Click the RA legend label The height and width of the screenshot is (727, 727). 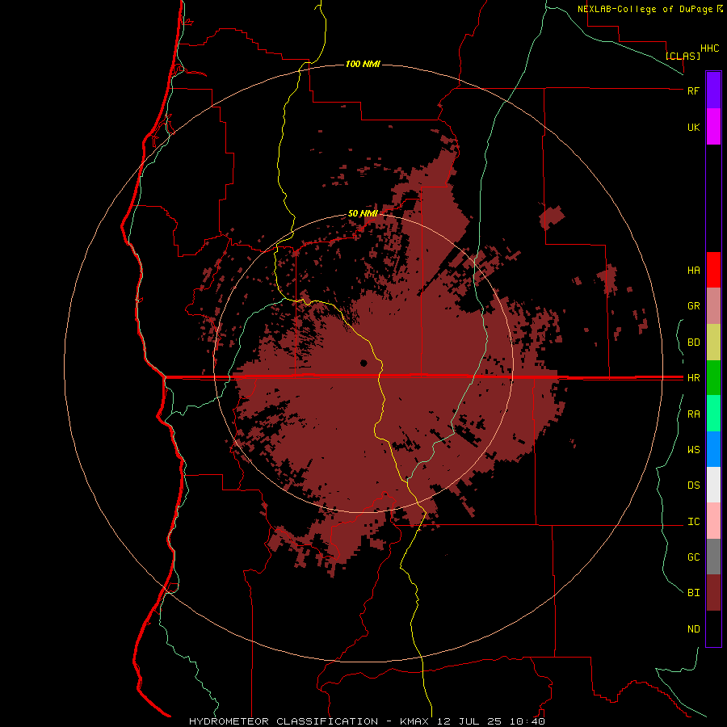click(x=693, y=414)
